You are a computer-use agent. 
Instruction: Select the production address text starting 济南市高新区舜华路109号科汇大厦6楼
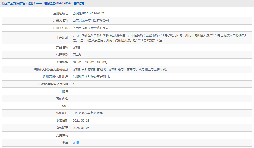(160, 38)
